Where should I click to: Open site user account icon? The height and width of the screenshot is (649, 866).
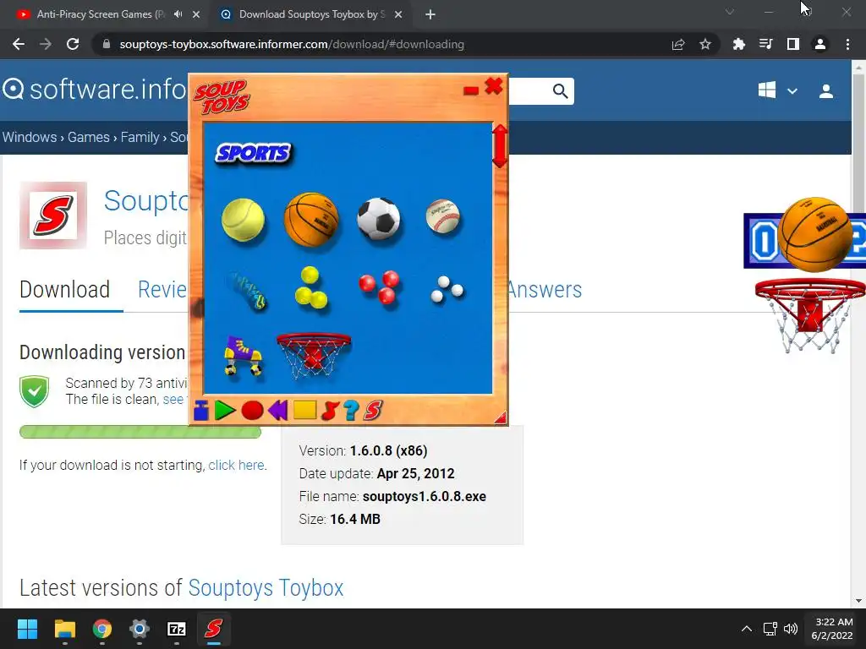pyautogui.click(x=825, y=91)
